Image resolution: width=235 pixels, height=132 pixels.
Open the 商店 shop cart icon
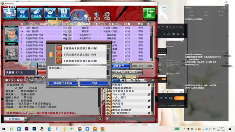23,13
